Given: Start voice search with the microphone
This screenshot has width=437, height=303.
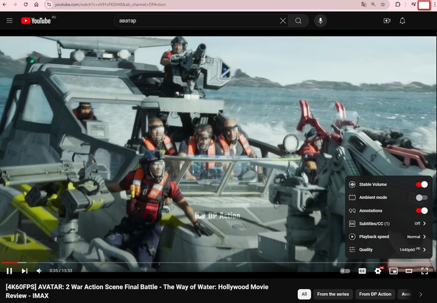Looking at the screenshot, I should coord(320,21).
